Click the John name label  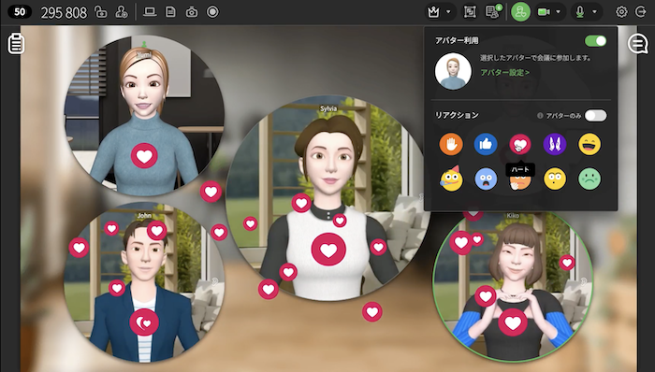144,216
